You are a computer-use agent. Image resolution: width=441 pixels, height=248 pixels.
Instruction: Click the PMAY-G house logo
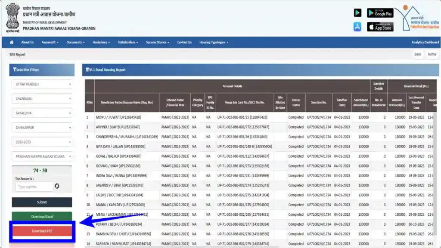[x=417, y=18]
